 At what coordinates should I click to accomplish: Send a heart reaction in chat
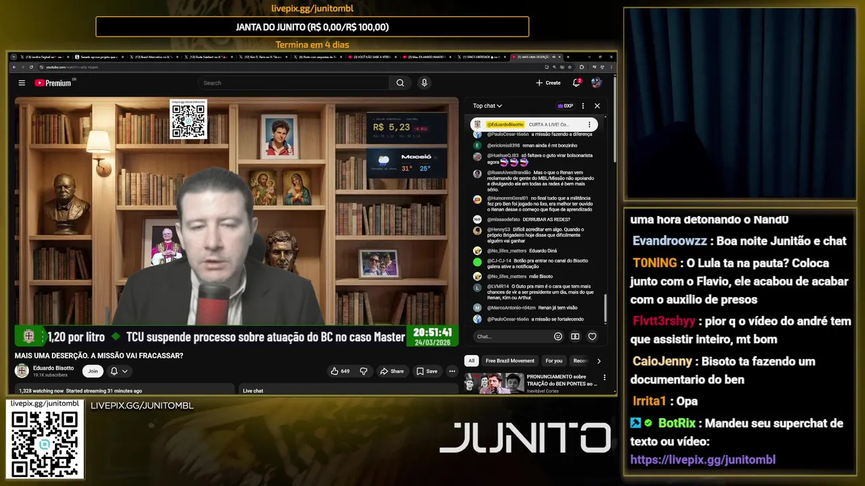tap(592, 336)
